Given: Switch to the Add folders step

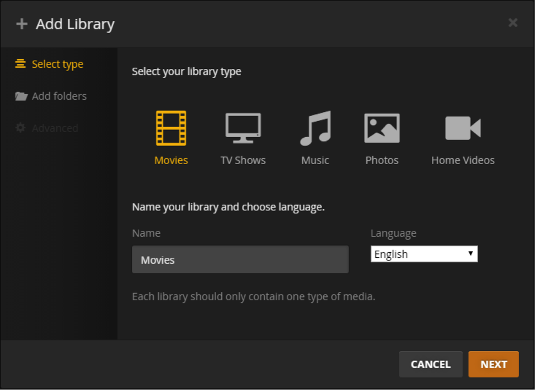Looking at the screenshot, I should [x=59, y=96].
